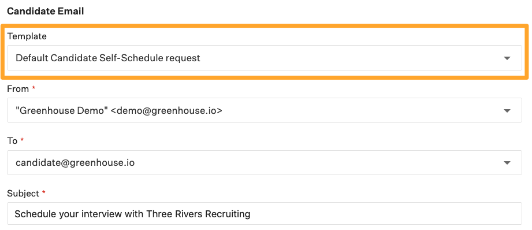Click the candidate@greenhouse.io recipient value
The height and width of the screenshot is (230, 532).
pos(75,163)
